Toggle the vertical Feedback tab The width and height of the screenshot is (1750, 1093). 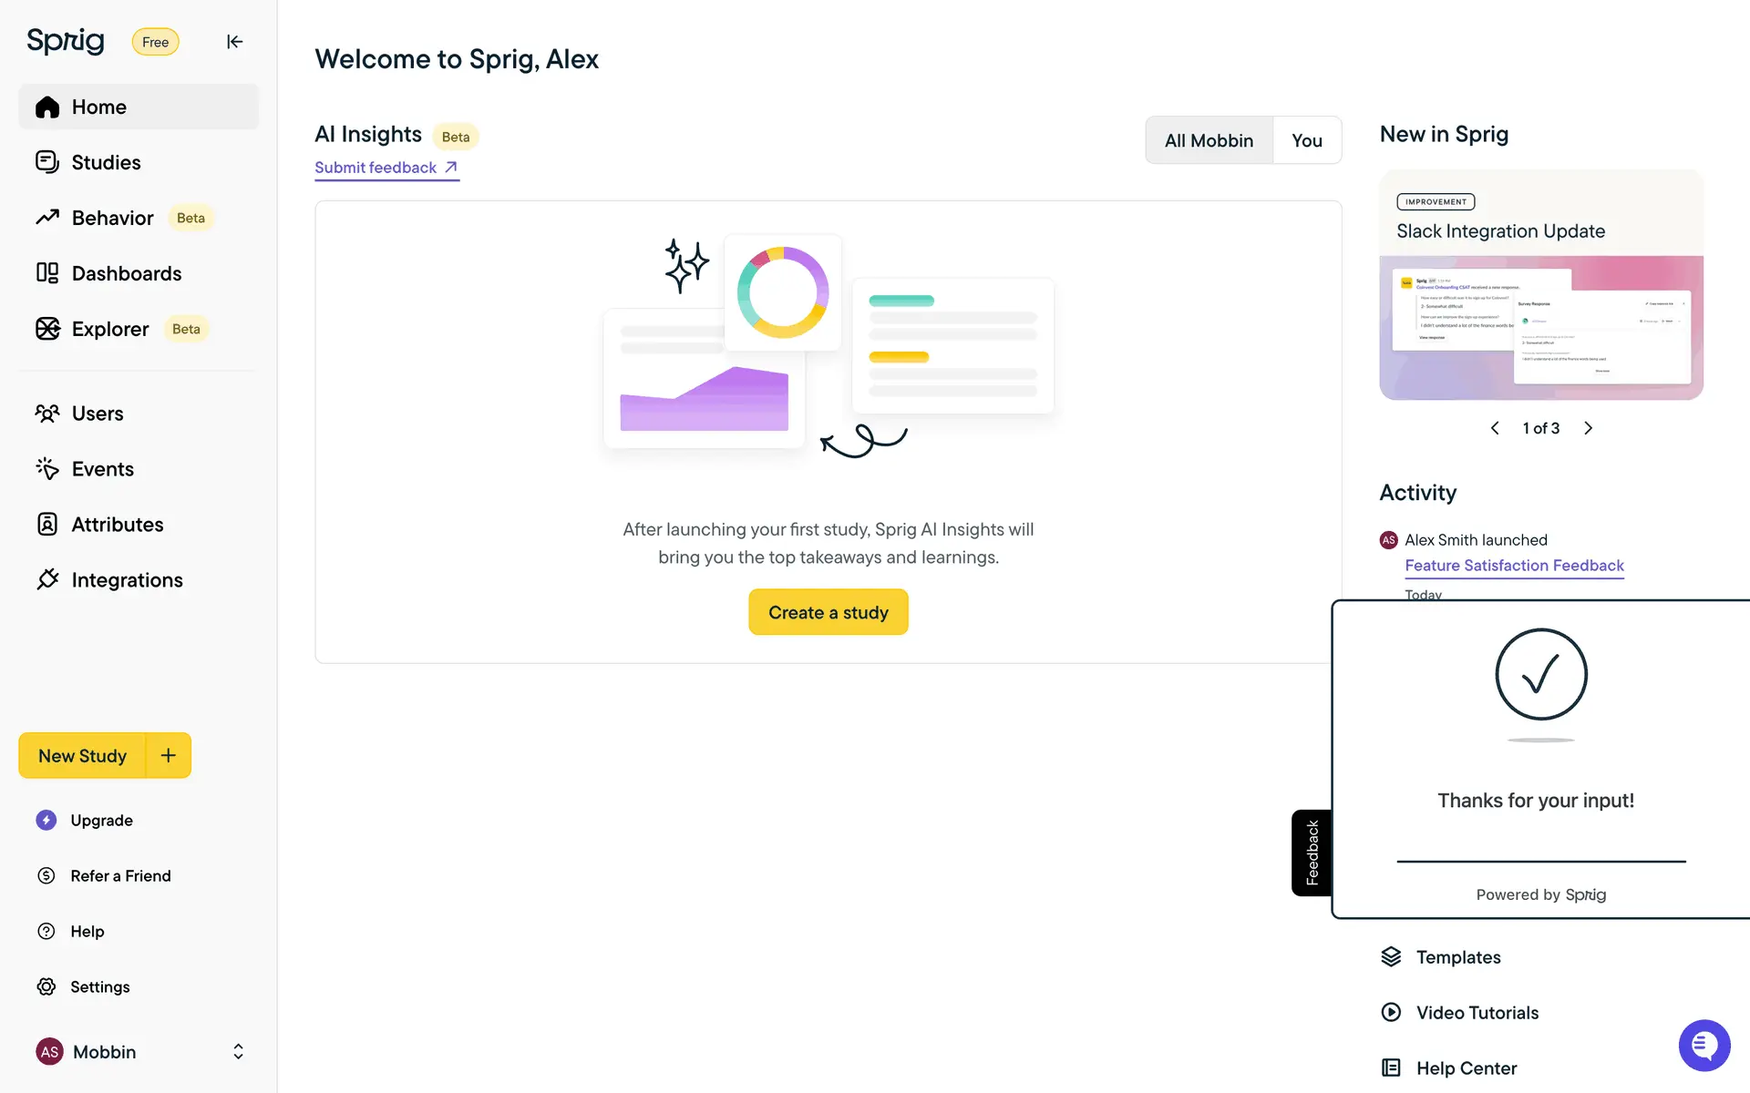(1312, 853)
